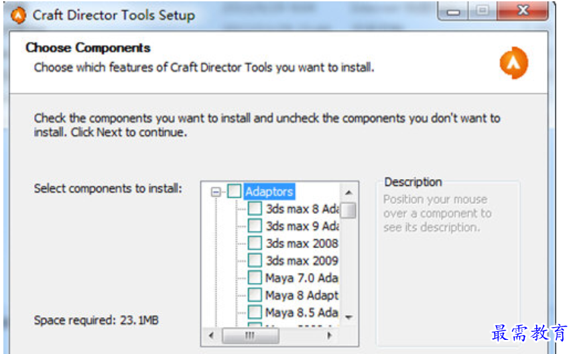This screenshot has height=354, width=573.
Task: Click the 'Space required: 23.1MB' text
Action: (96, 320)
